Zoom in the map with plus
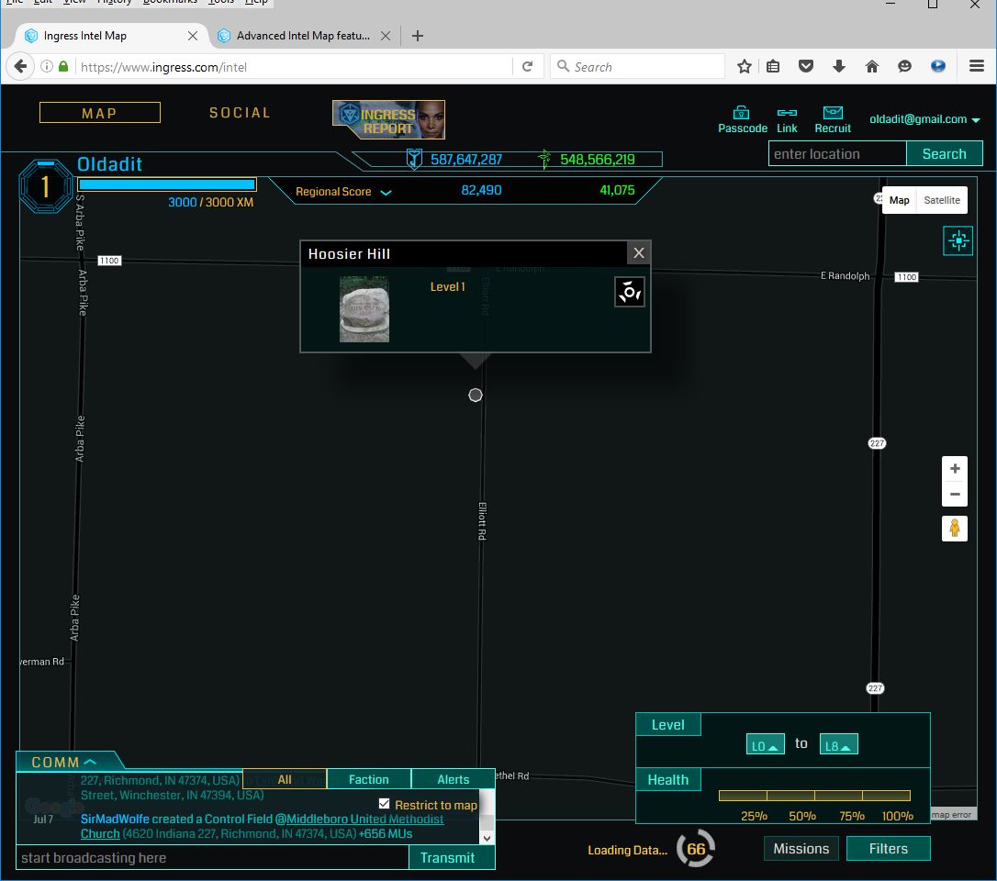This screenshot has width=997, height=881. [955, 469]
